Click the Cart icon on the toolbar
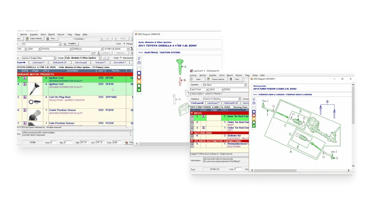The height and width of the screenshot is (208, 371). [x=101, y=39]
